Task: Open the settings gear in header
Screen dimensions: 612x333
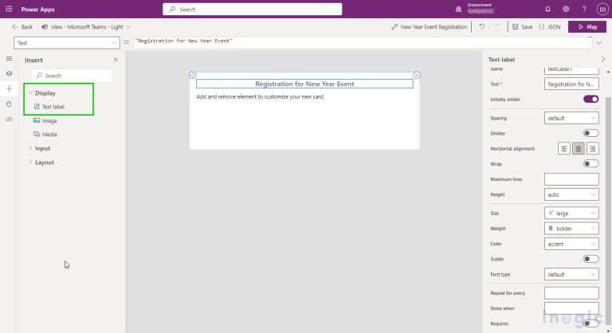Action: point(566,9)
